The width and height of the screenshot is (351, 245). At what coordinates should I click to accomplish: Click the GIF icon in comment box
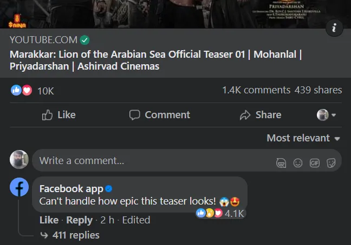pyautogui.click(x=314, y=163)
